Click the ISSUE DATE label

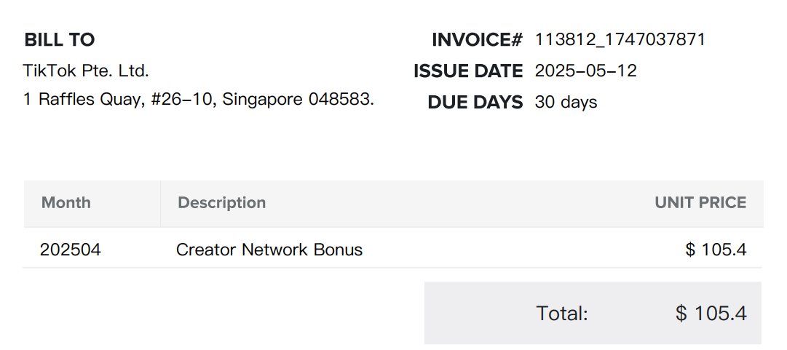tap(468, 71)
